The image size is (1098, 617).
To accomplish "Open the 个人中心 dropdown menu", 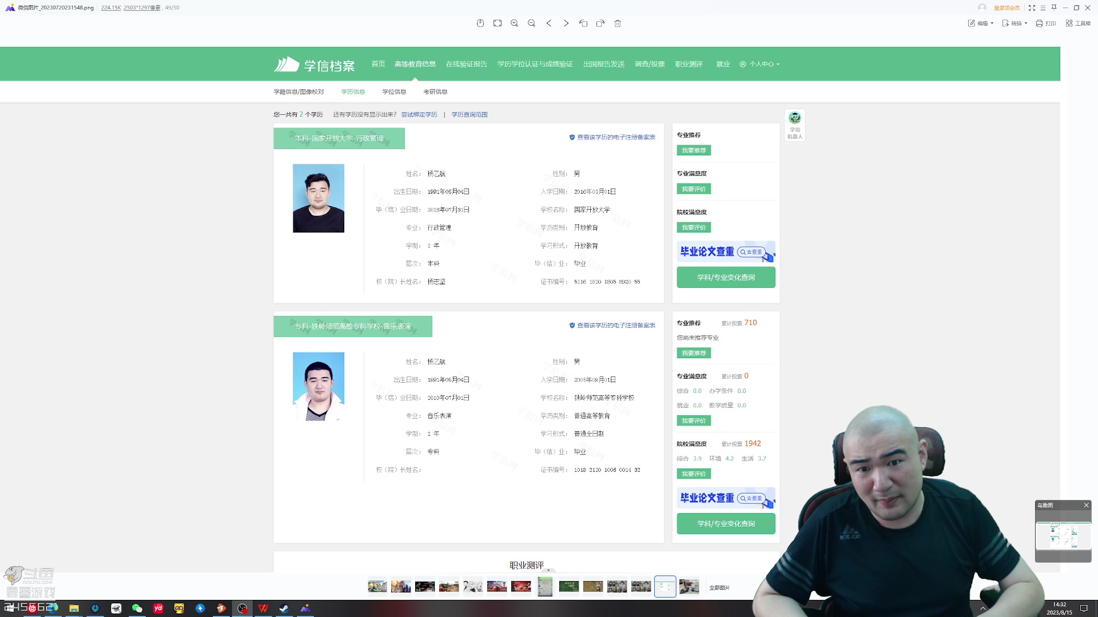I will [760, 64].
